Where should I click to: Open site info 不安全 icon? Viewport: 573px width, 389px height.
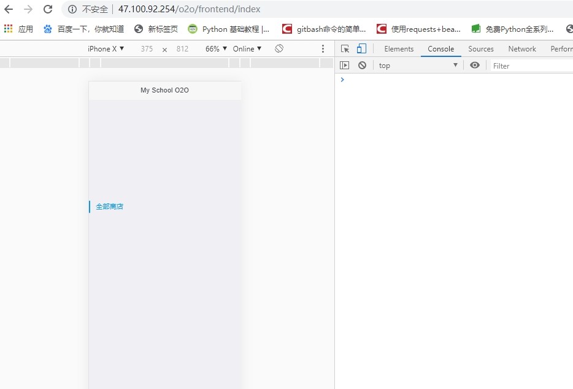coord(72,9)
